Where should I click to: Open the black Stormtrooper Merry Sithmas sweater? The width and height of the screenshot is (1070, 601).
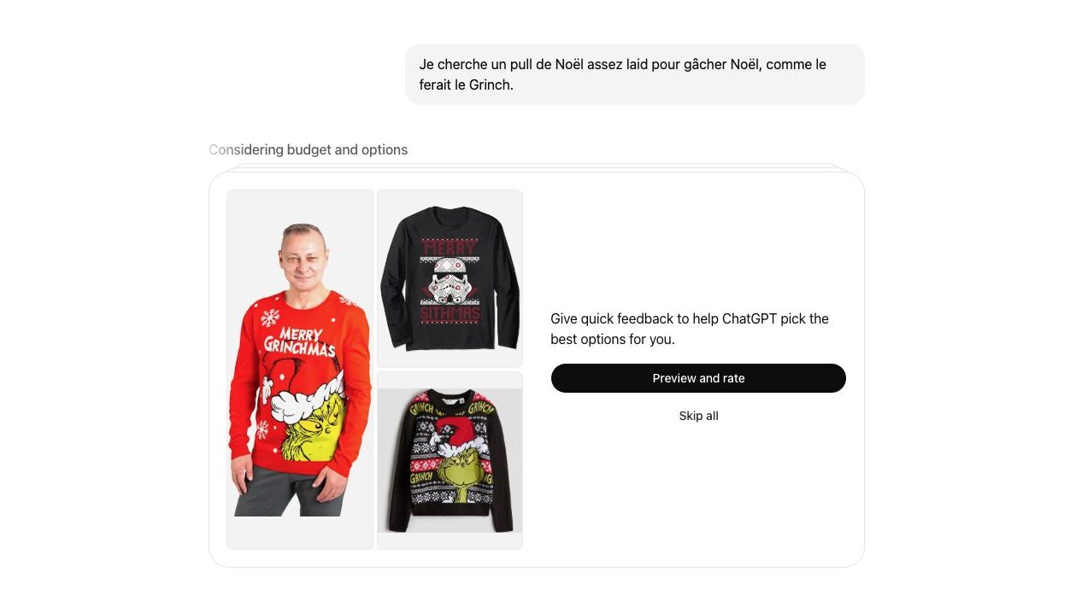point(450,278)
